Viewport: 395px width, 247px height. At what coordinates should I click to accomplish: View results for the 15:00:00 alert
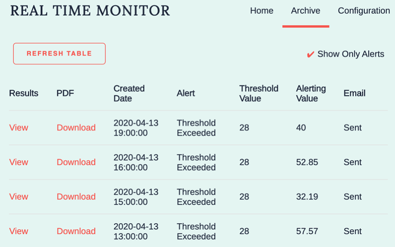point(19,197)
